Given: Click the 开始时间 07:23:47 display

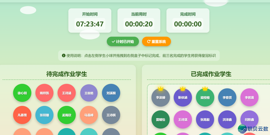Looking at the screenshot, I should (90, 24).
